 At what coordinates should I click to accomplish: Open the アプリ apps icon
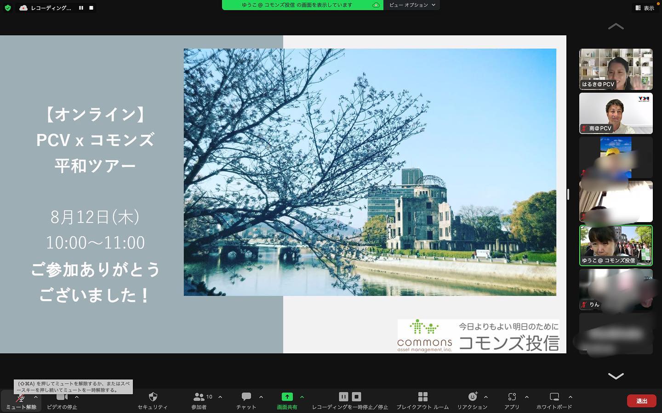pyautogui.click(x=512, y=397)
